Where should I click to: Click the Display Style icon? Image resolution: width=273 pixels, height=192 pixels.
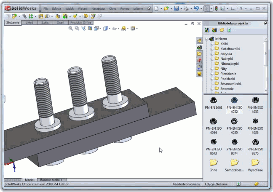(x=105, y=28)
